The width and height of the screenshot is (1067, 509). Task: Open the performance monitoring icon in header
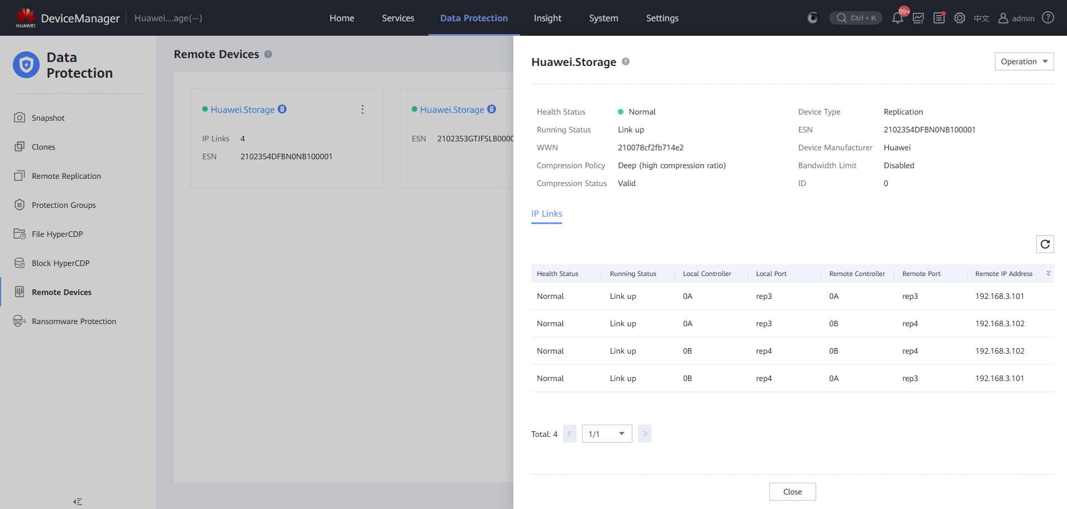pos(918,18)
